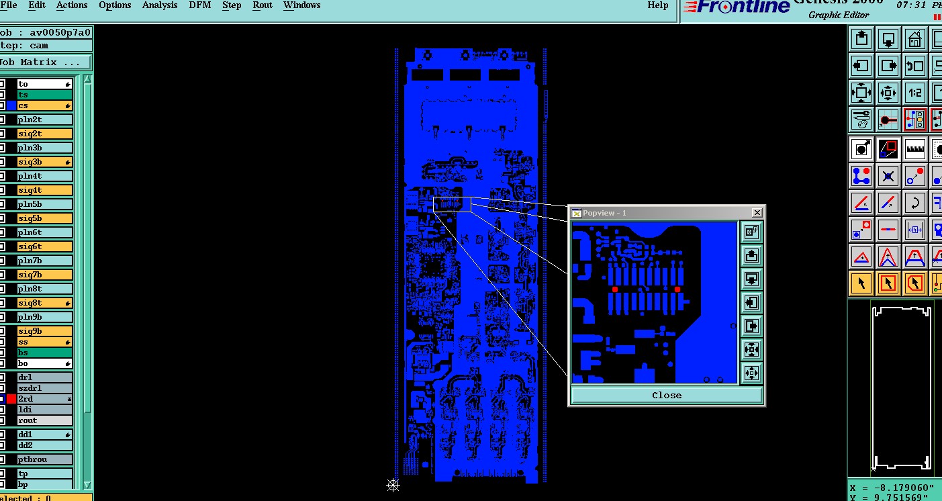
Task: Toggle the checkbox beside layer pln2t
Action: coord(2,120)
